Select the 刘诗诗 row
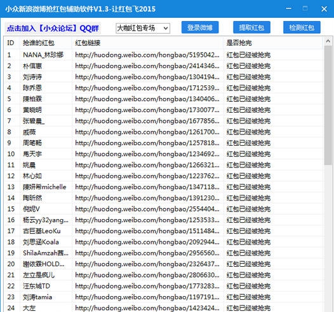Image resolution: width=334 pixels, height=312 pixels. 164,77
